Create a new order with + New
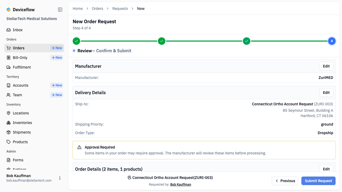The height and width of the screenshot is (192, 342). point(57,48)
